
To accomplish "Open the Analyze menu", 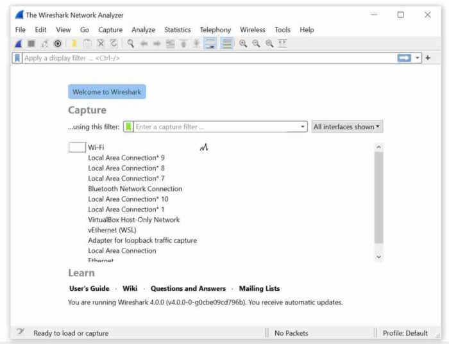I will point(144,29).
